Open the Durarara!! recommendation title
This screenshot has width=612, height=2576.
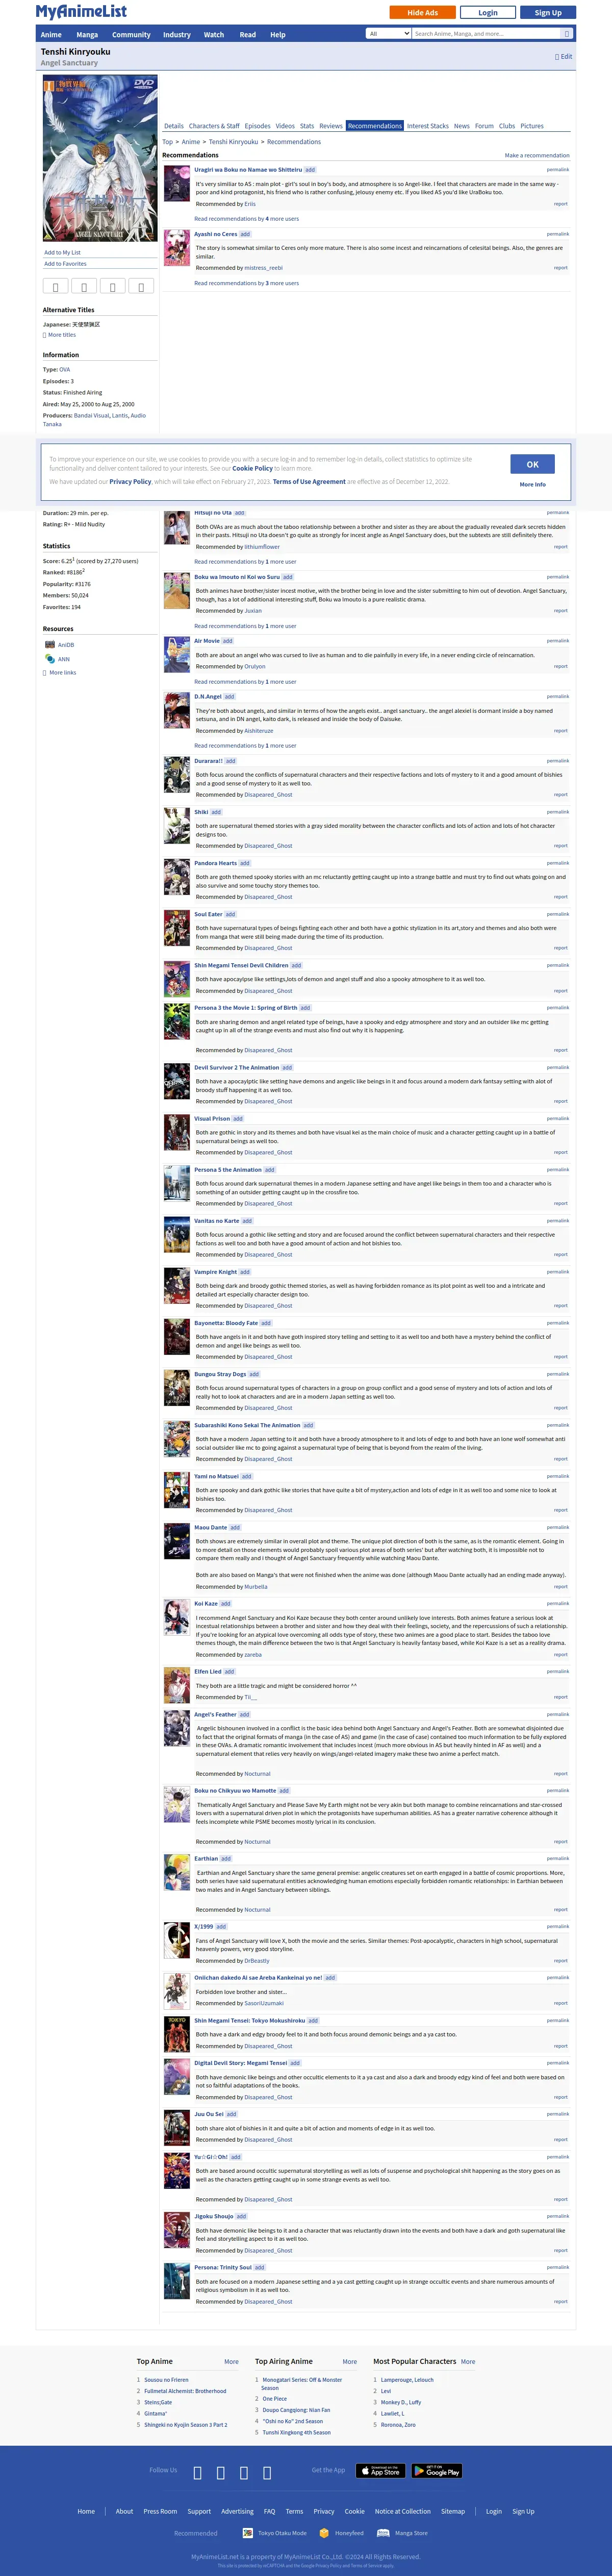(208, 761)
